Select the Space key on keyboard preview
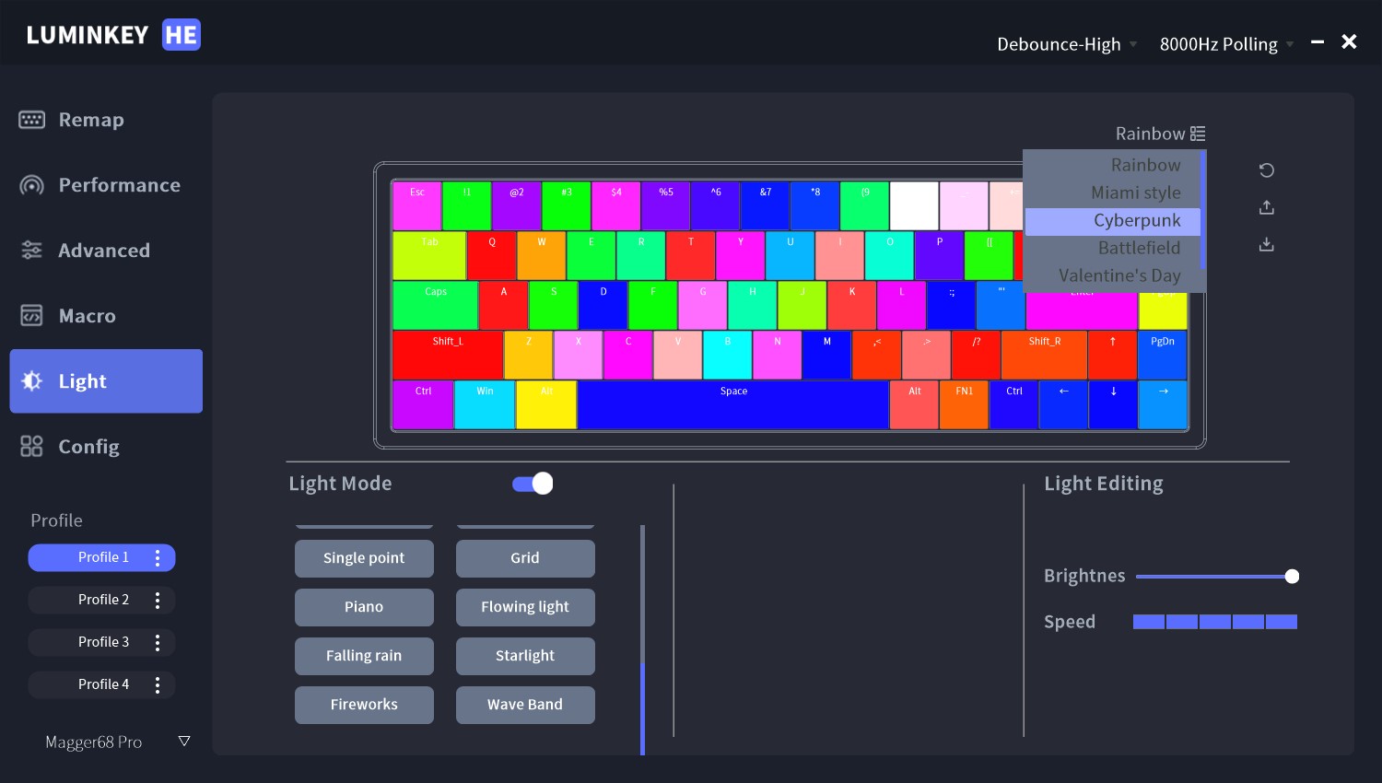This screenshot has width=1382, height=783. coord(733,404)
